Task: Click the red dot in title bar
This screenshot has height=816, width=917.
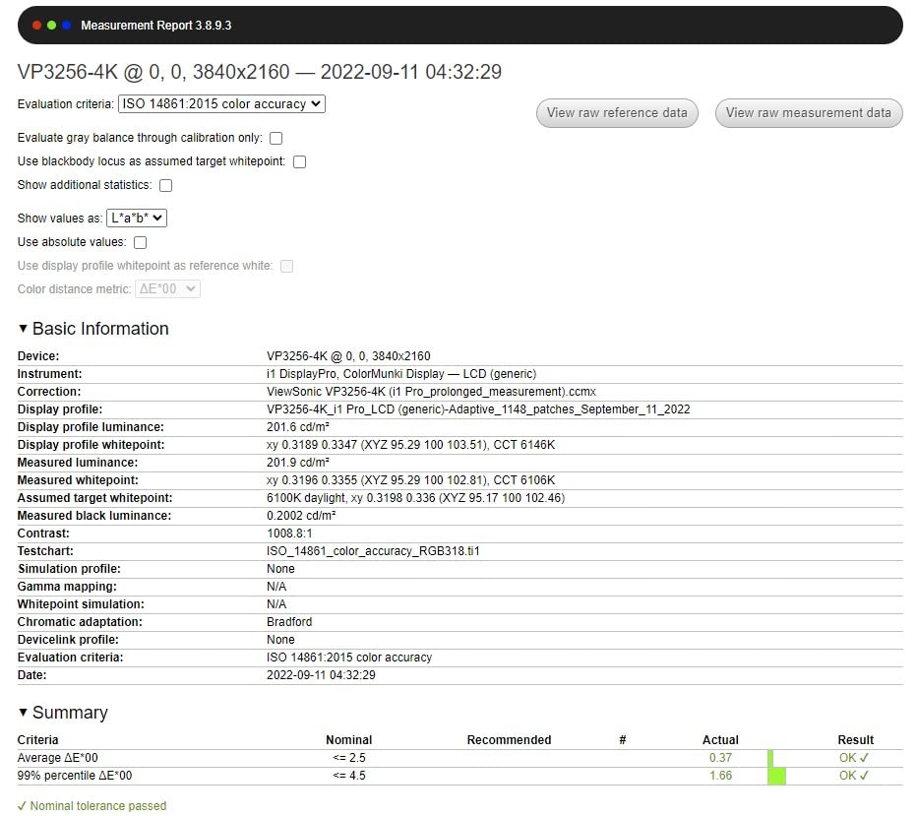Action: 37,25
